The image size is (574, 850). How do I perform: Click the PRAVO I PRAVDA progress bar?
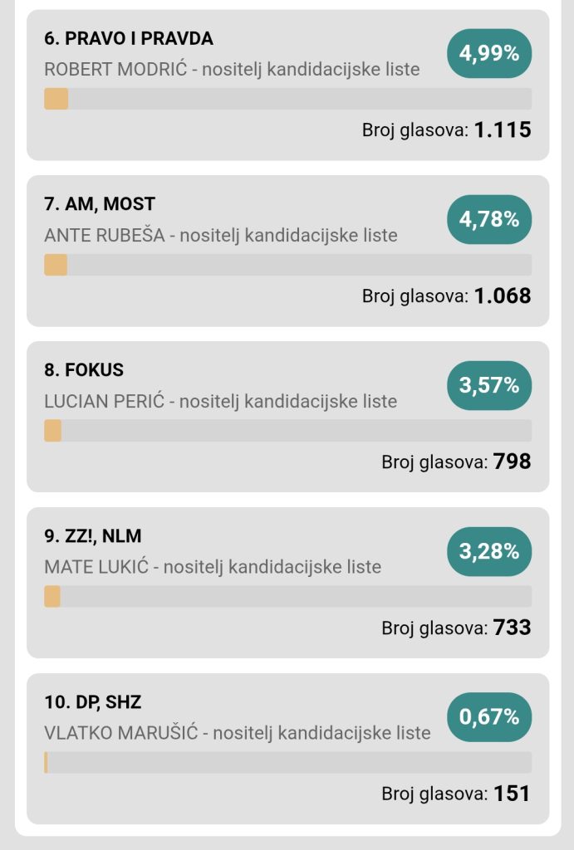point(287,99)
